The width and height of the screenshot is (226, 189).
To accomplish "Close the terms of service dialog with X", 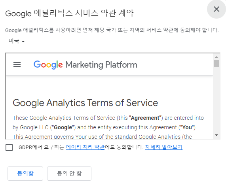I will click(x=217, y=9).
